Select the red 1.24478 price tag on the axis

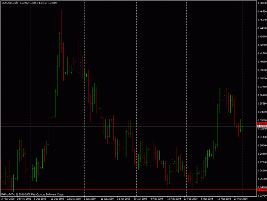coord(262,189)
